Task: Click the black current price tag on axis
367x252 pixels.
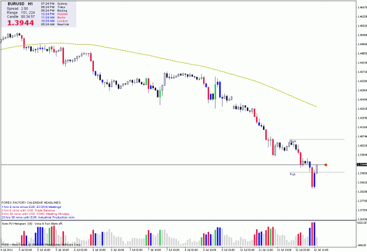Action: (x=362, y=165)
